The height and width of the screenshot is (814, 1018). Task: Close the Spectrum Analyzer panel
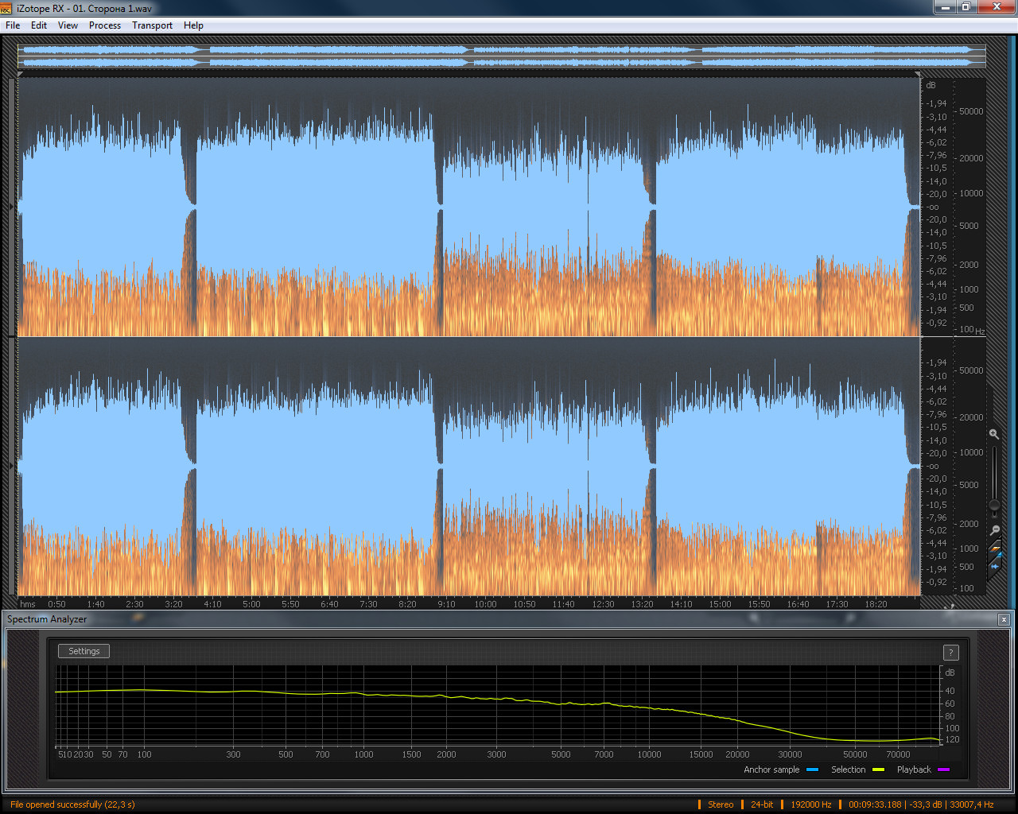tap(1004, 619)
